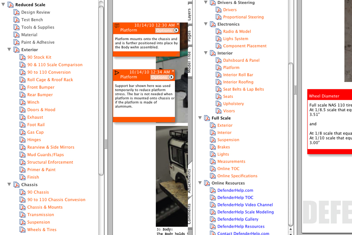352x235 pixels.
Task: Select the Online TOC bookmark
Action: (228, 169)
